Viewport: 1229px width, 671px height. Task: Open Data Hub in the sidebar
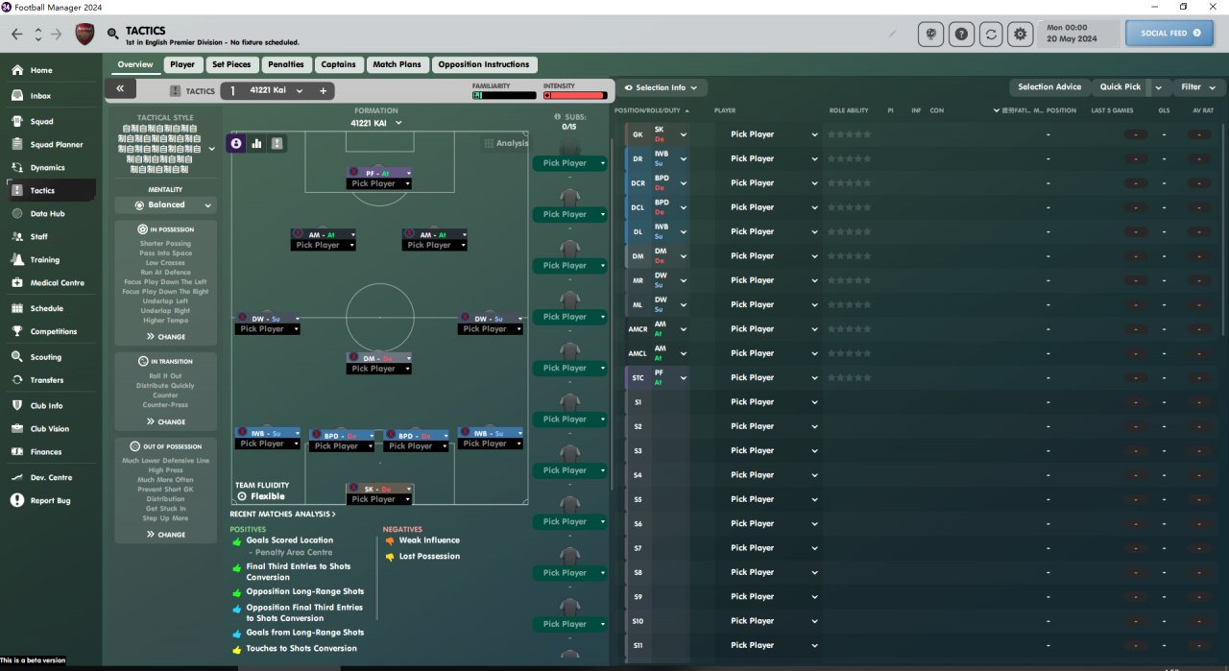click(48, 214)
